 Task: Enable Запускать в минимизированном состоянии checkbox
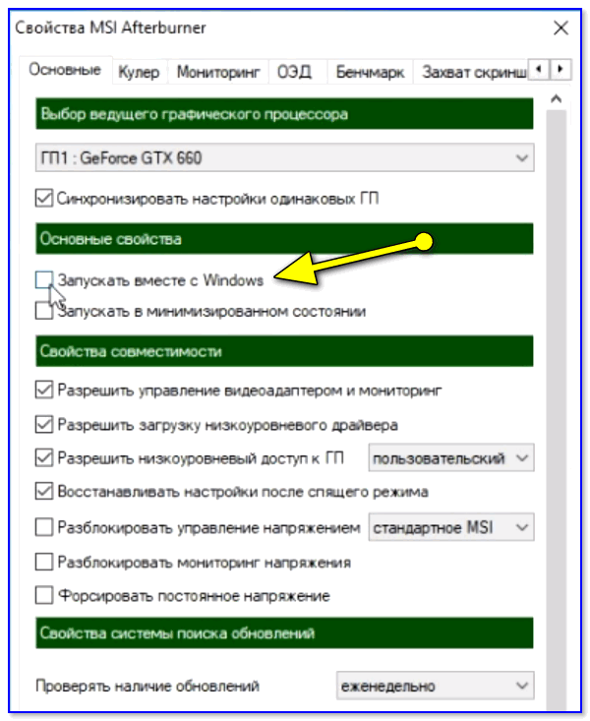click(43, 311)
